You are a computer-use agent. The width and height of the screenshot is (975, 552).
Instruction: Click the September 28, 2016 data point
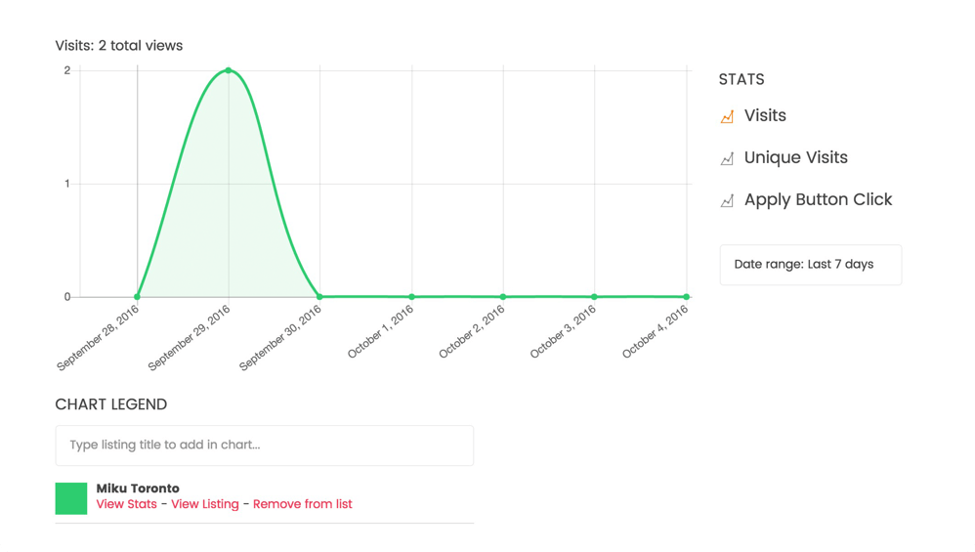[x=138, y=296]
